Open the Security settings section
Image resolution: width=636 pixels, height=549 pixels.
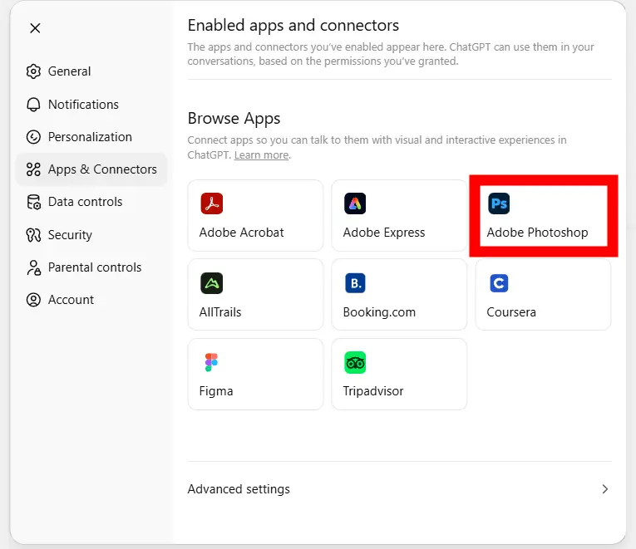(x=70, y=235)
